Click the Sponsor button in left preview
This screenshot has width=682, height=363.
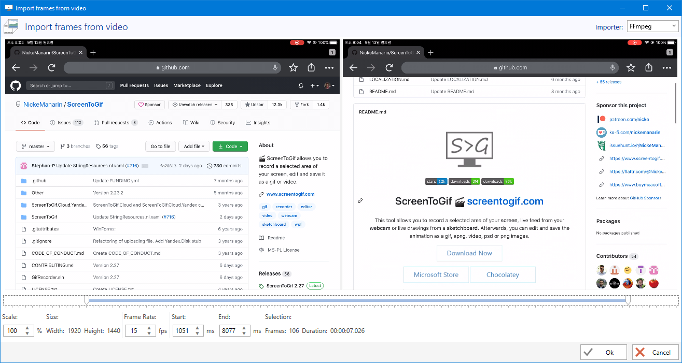click(149, 105)
